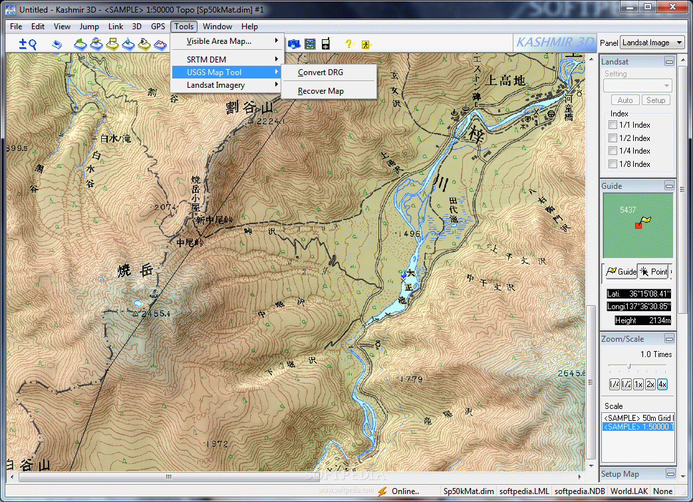Open the Window menu
693x502 pixels.
tap(217, 27)
